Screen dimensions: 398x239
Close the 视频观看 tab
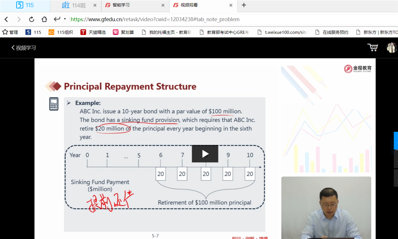tap(231, 5)
